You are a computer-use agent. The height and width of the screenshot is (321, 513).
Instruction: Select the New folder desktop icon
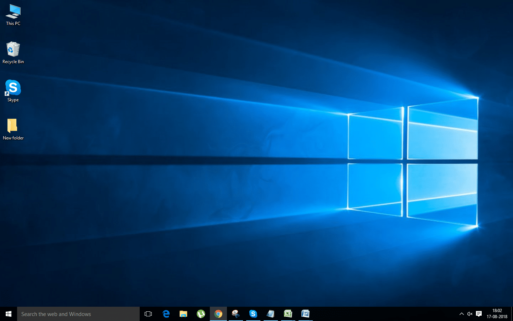click(13, 129)
